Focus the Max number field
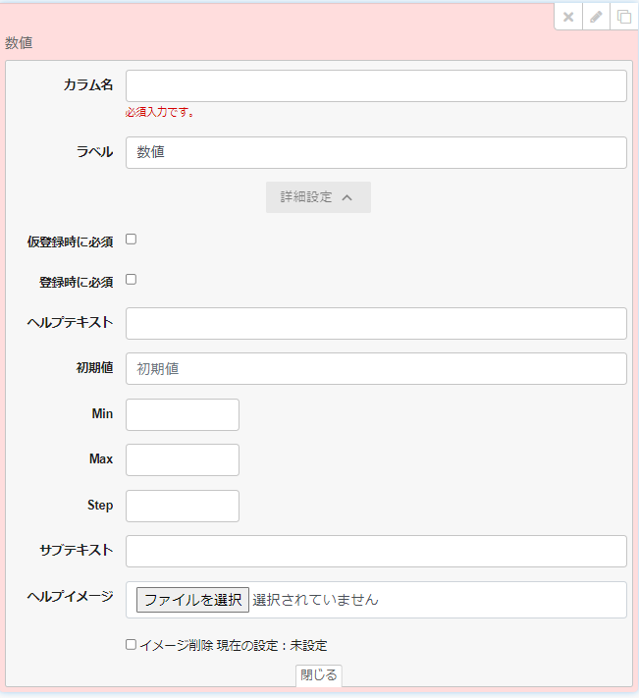 click(183, 459)
